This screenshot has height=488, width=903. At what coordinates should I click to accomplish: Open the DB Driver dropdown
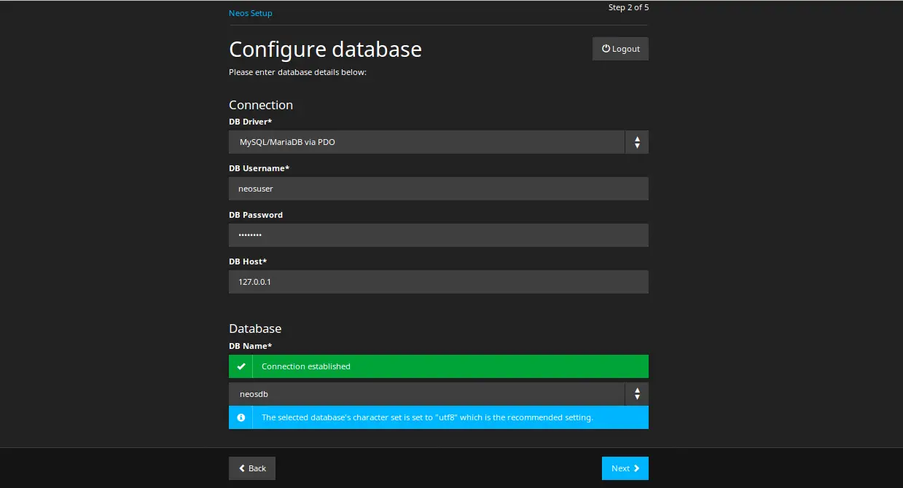[x=439, y=142]
